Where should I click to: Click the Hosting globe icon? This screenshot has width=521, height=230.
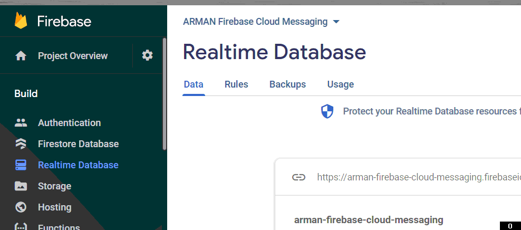(21, 207)
